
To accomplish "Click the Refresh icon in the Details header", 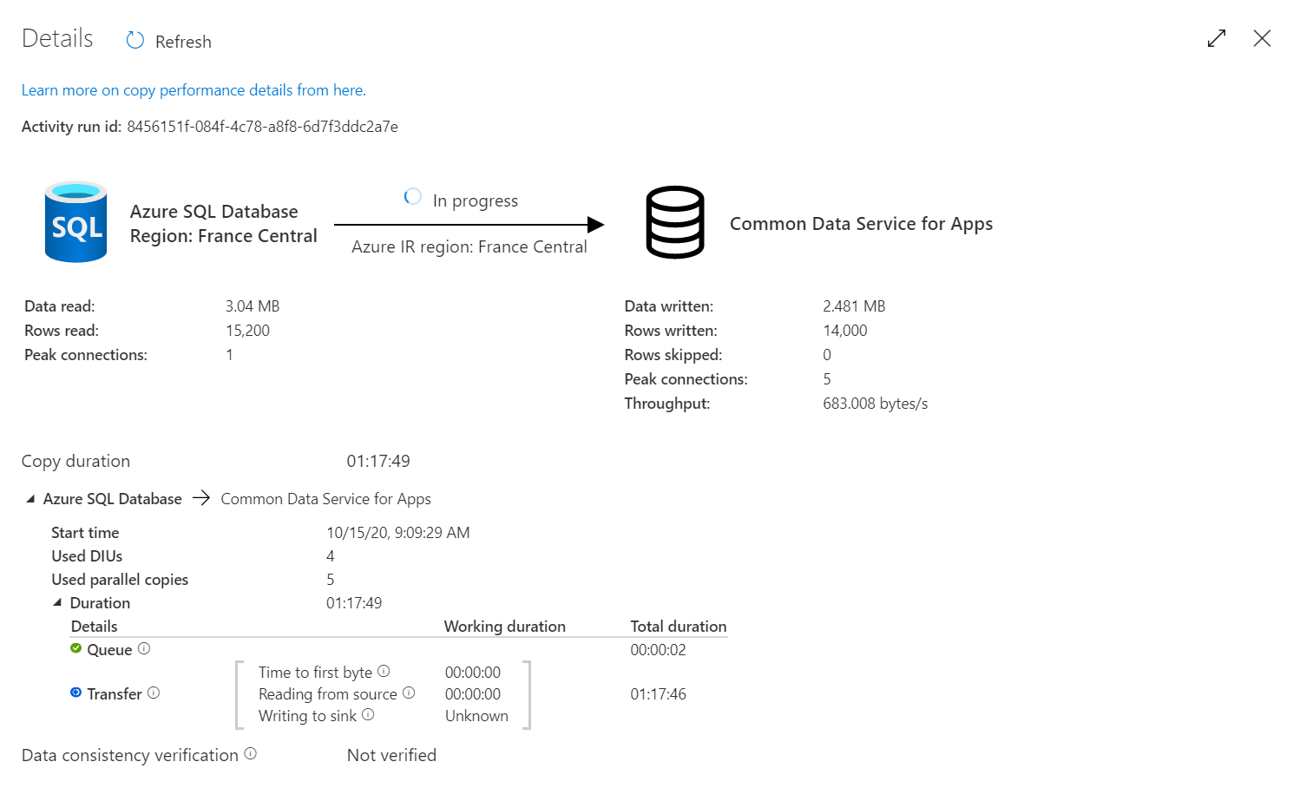I will 135,39.
